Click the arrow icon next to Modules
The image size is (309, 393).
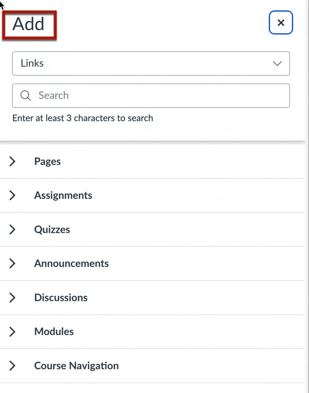[x=12, y=332]
